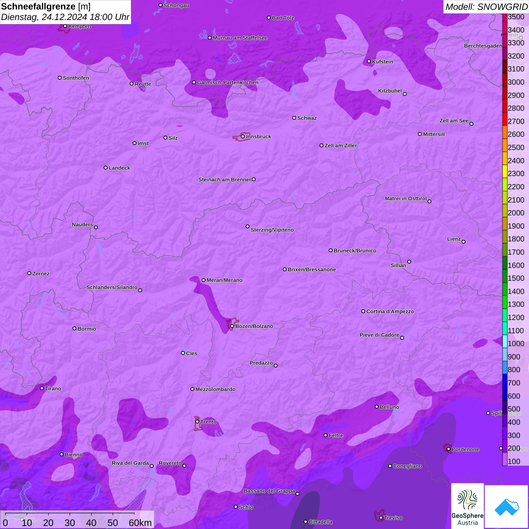529x529 pixels.
Task: Click the 'Riva del Garda' label
Action: pos(130,463)
